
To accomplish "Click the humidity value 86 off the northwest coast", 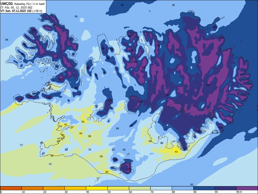I will click(7, 40).
